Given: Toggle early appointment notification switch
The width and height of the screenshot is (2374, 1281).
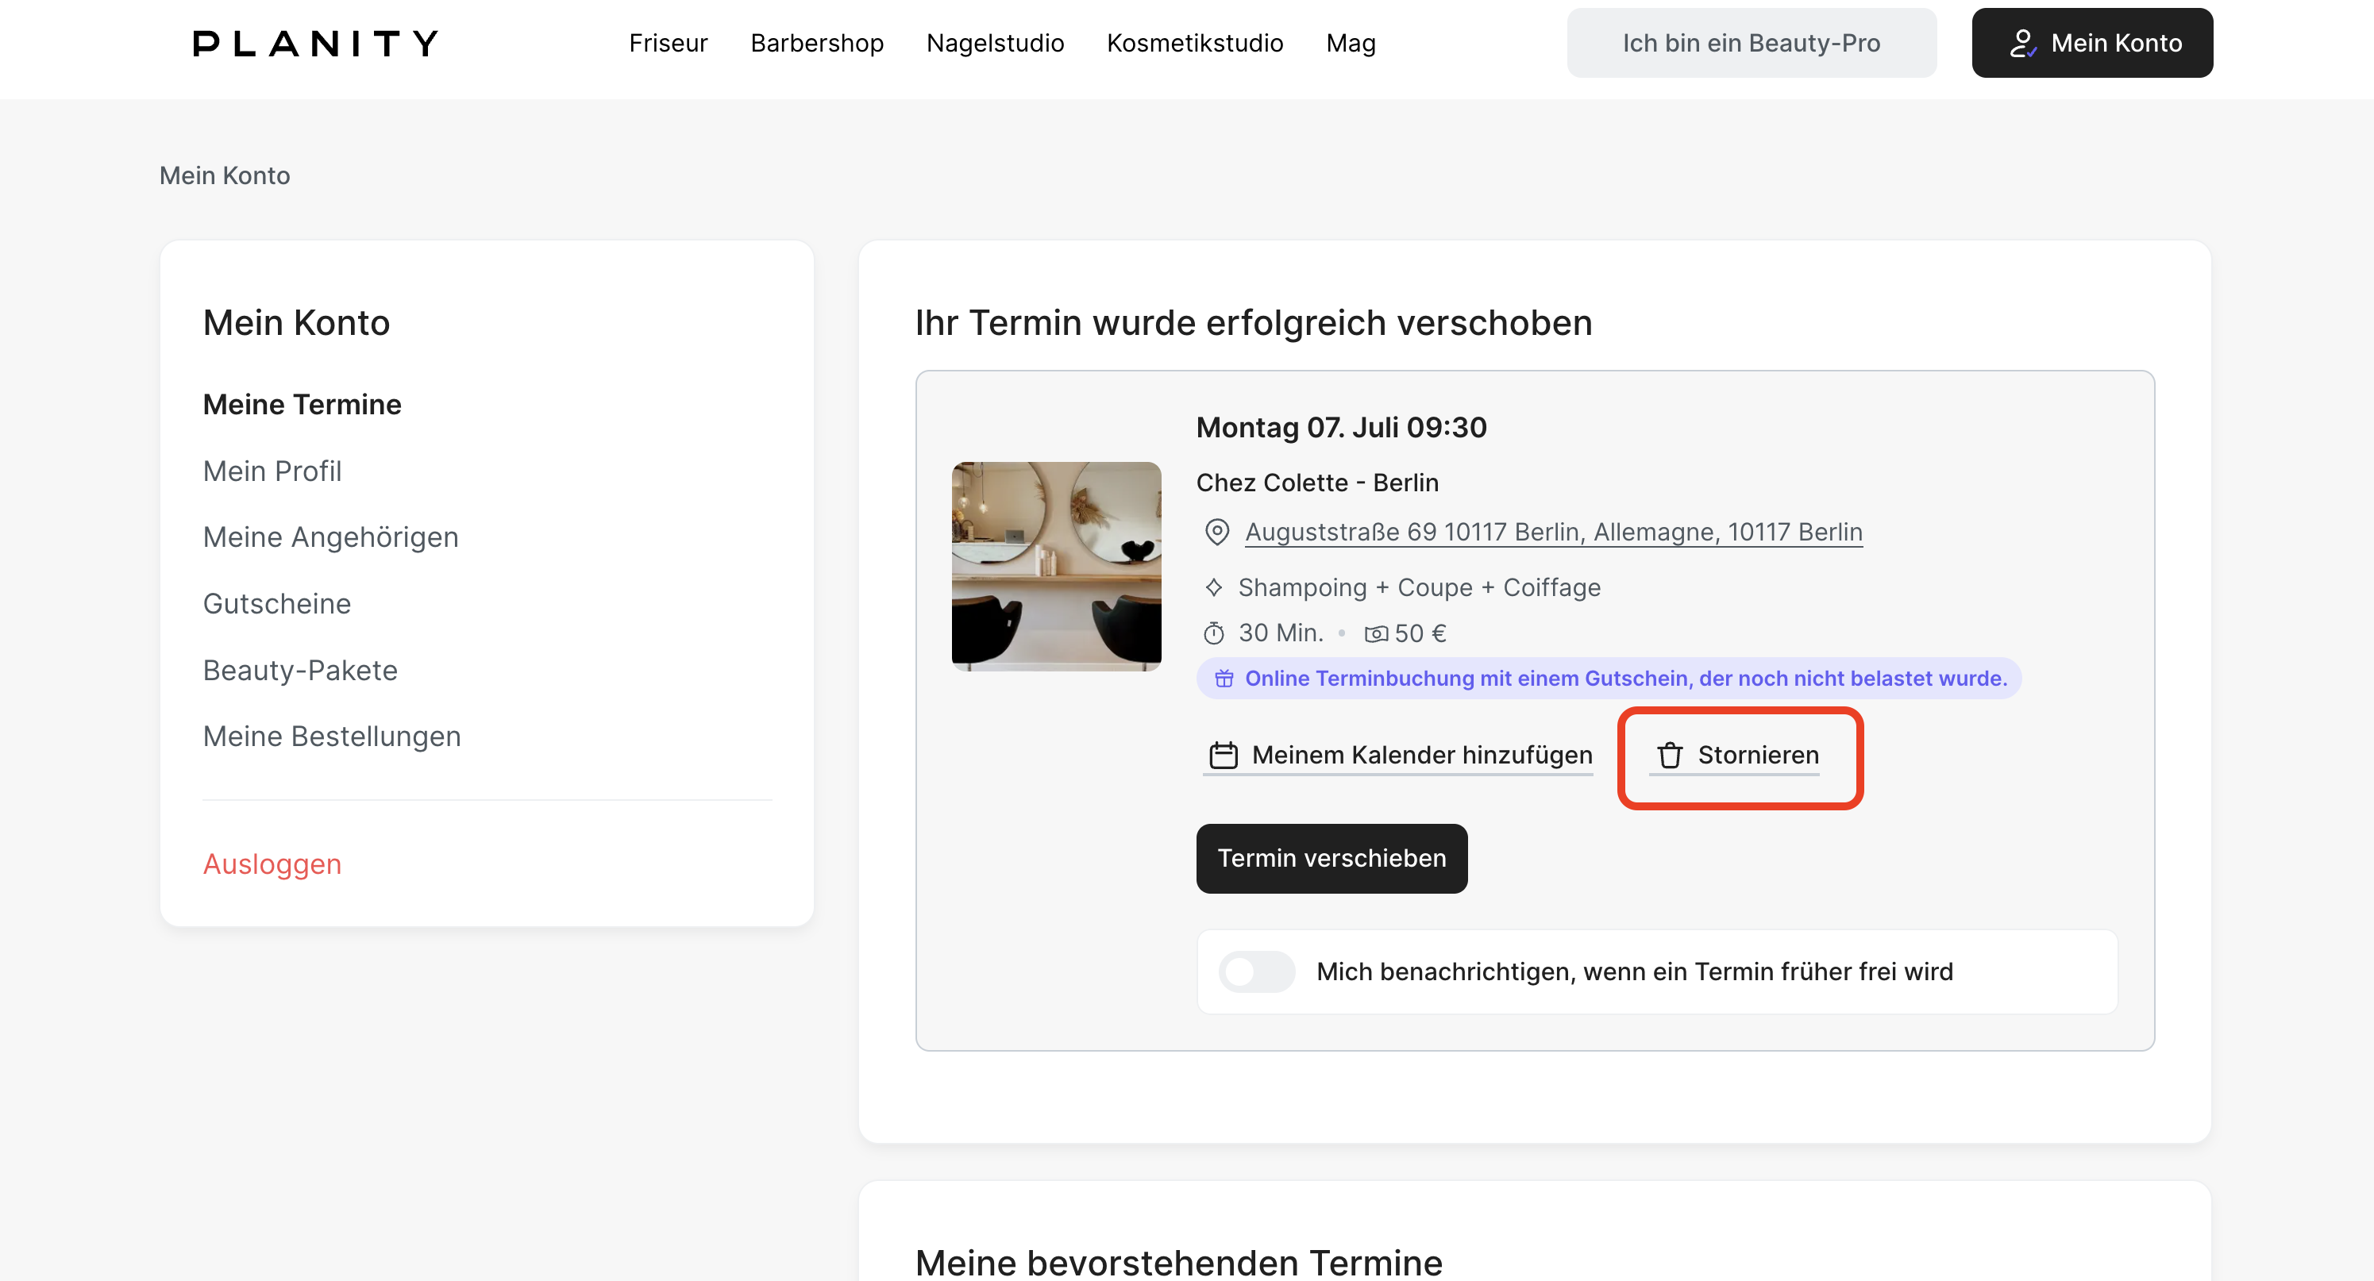Looking at the screenshot, I should (x=1256, y=971).
